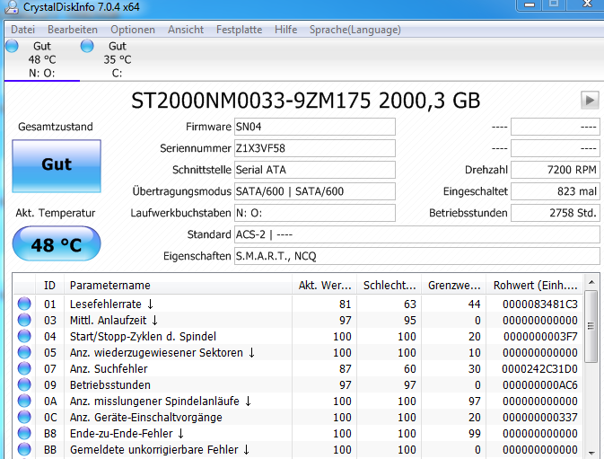The height and width of the screenshot is (459, 604).
Task: Click the Grenzwe... column header
Action: pyautogui.click(x=454, y=285)
